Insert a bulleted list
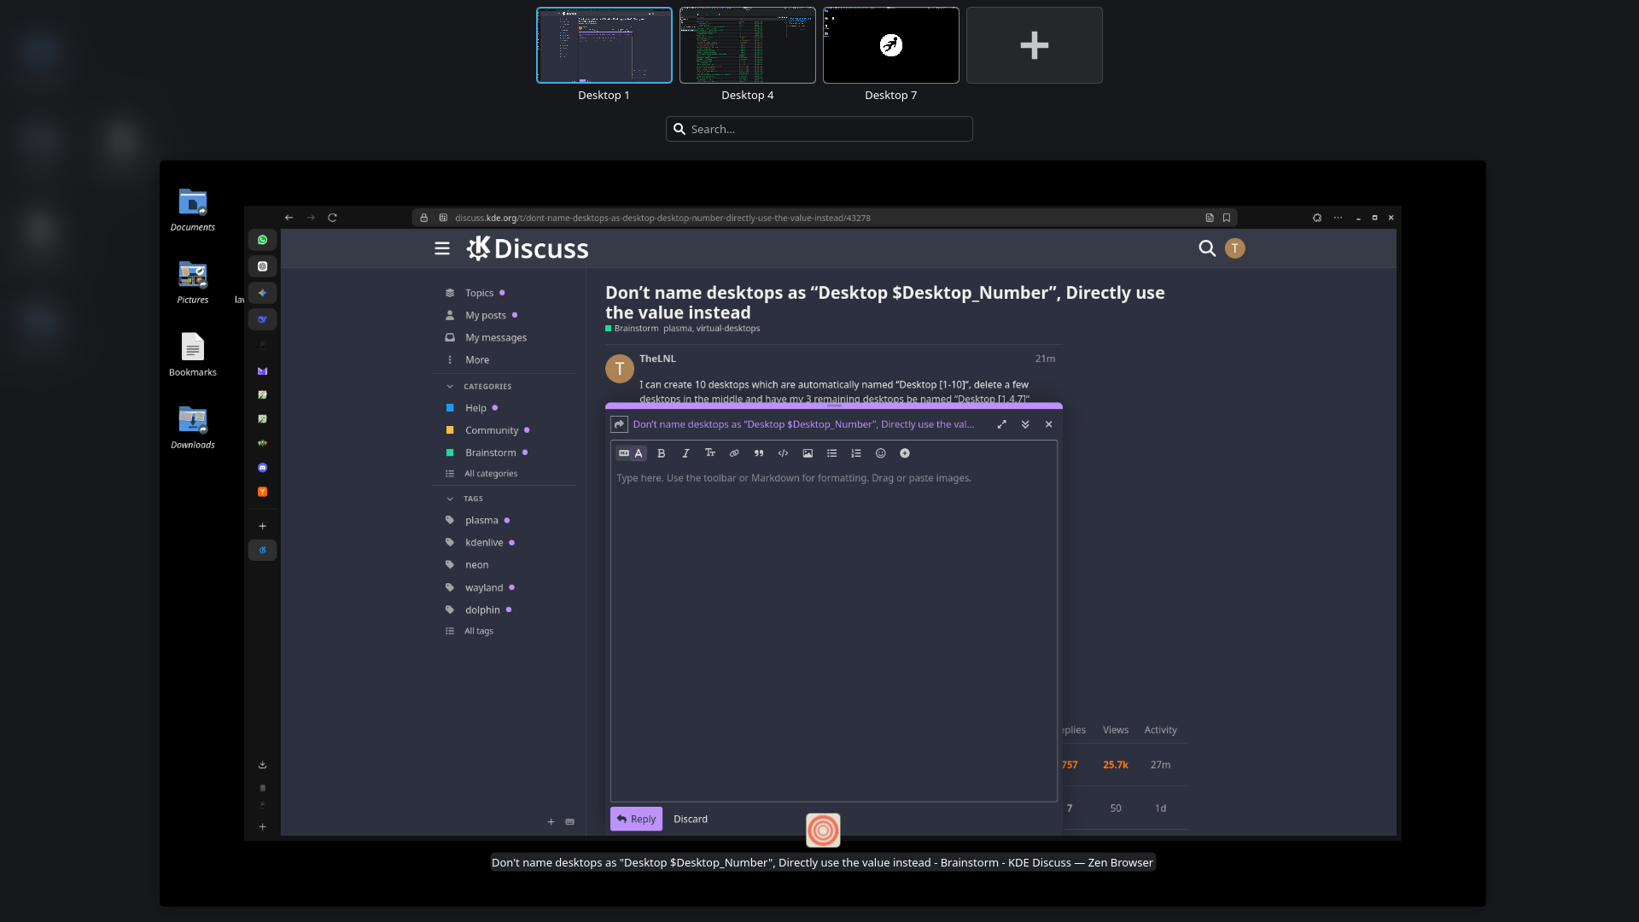 coord(831,453)
